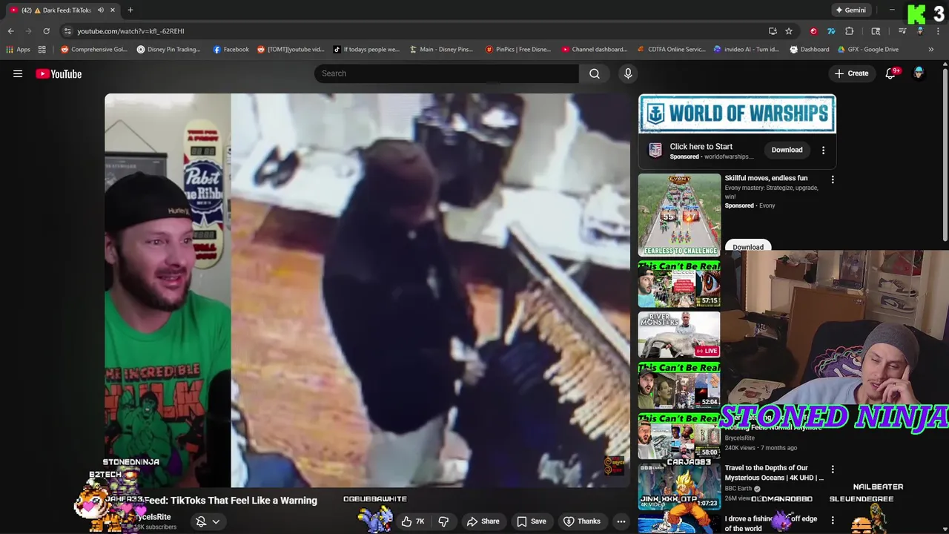
Task: Open the 58:00 This Can't Be Real thumbnail
Action: pos(679,436)
